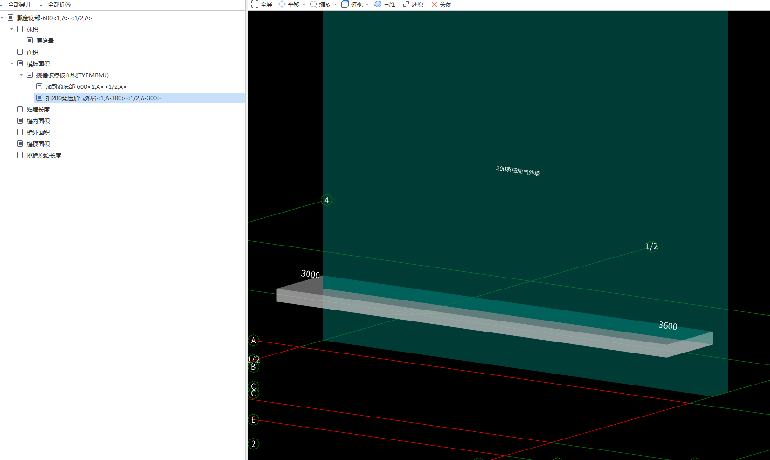Click the 全部折叠 collapse-all button
This screenshot has height=460, width=770.
pos(55,4)
